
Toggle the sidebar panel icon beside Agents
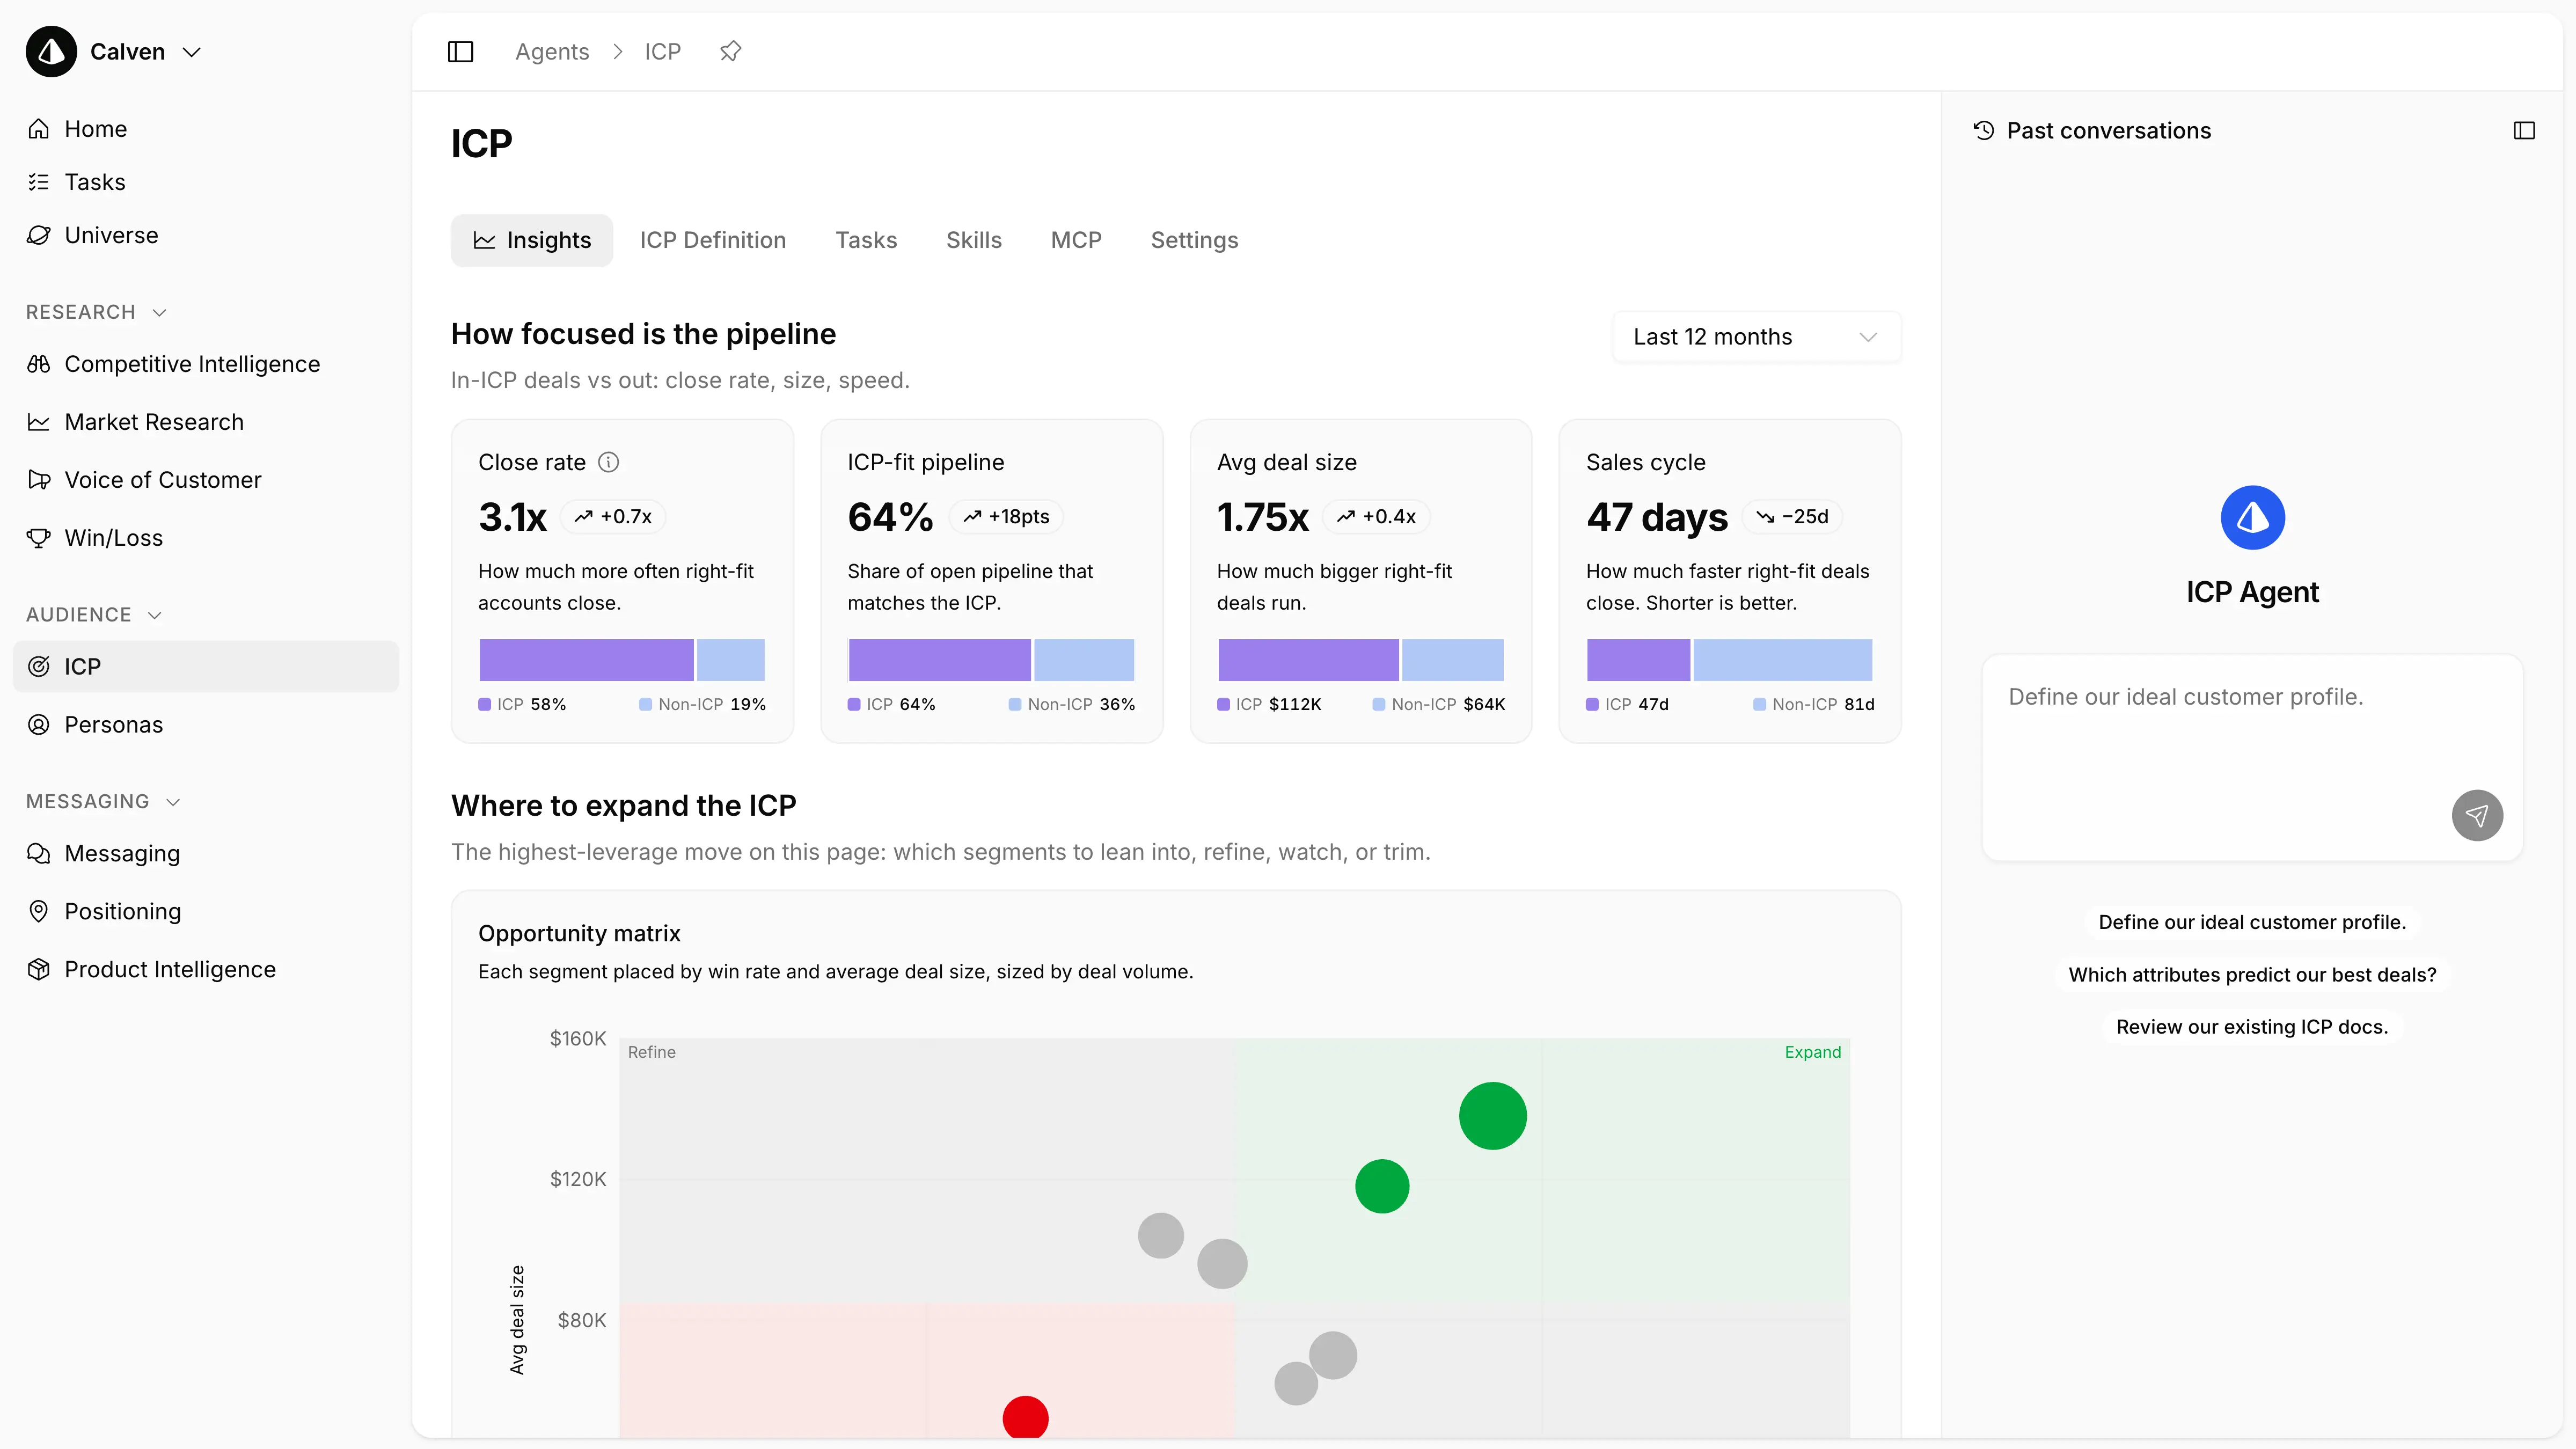pyautogui.click(x=460, y=52)
